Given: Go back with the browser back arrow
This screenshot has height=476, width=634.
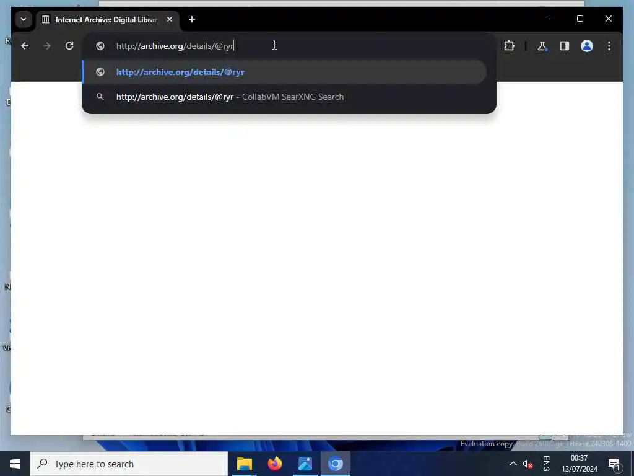Looking at the screenshot, I should (25, 46).
